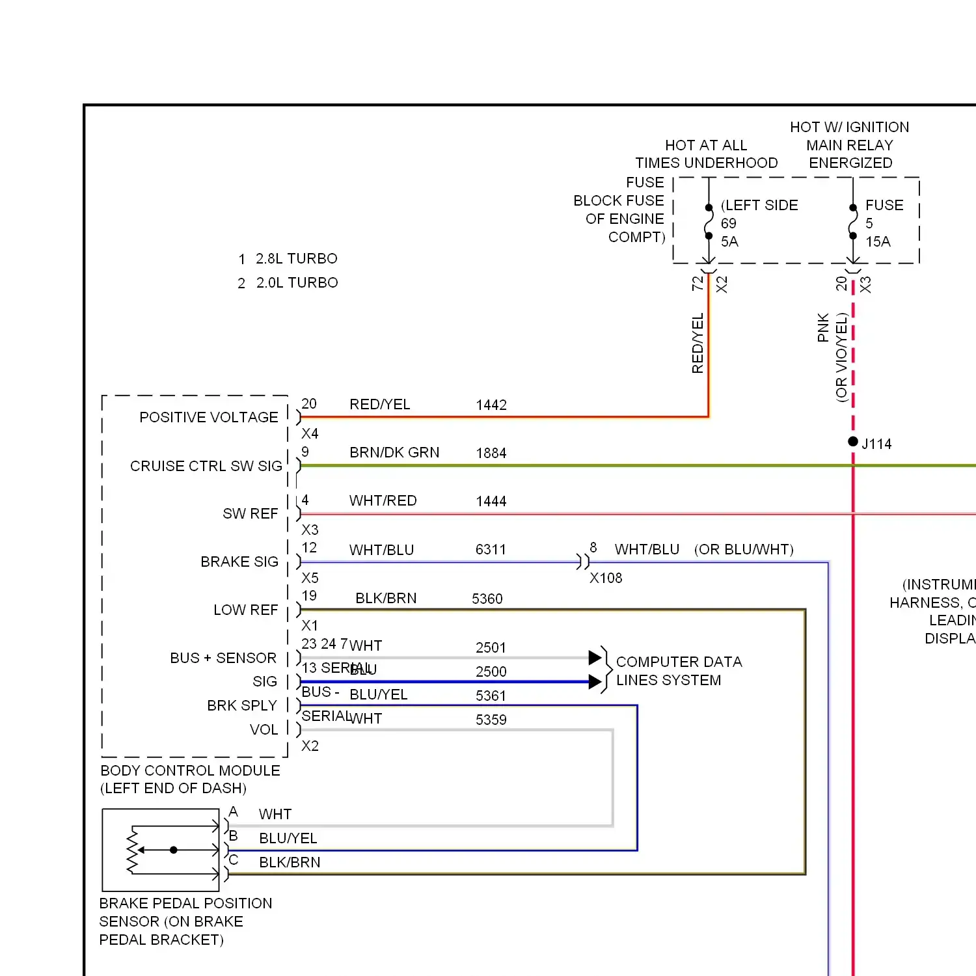The image size is (976, 976).
Task: Click 'COMPUTER DATA LINES SYSTEM' text
Action: (x=679, y=671)
